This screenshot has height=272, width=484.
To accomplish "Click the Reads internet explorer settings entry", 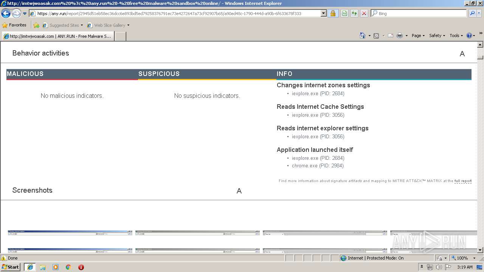I will (323, 128).
